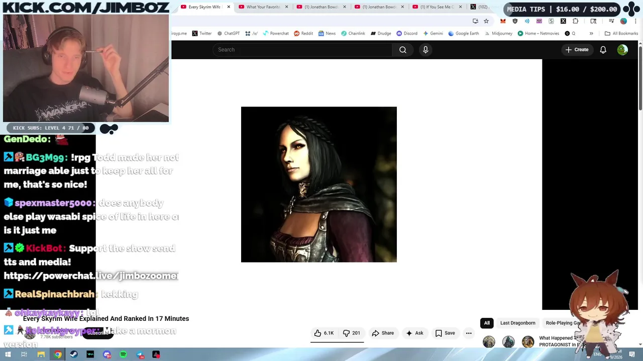The height and width of the screenshot is (361, 643).
Task: Click the install app icon in address bar
Action: pyautogui.click(x=475, y=21)
